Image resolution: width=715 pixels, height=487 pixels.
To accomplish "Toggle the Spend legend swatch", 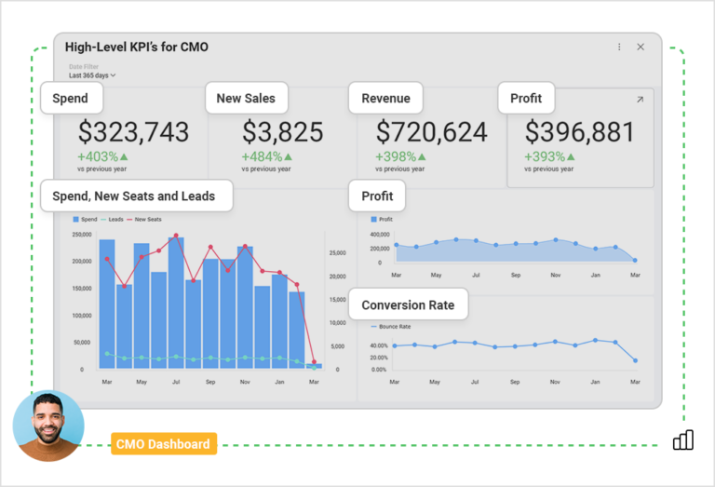I will [x=75, y=220].
